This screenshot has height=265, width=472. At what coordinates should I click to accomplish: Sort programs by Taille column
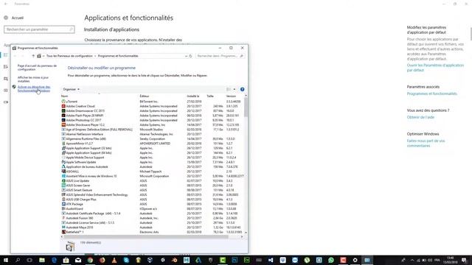pos(210,96)
